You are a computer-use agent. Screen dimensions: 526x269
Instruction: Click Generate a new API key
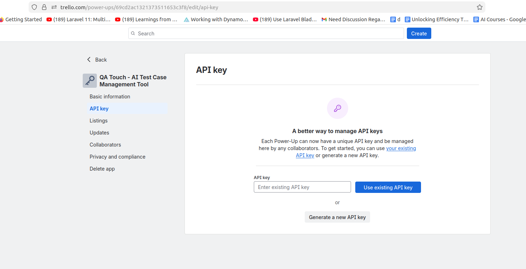[x=337, y=217]
